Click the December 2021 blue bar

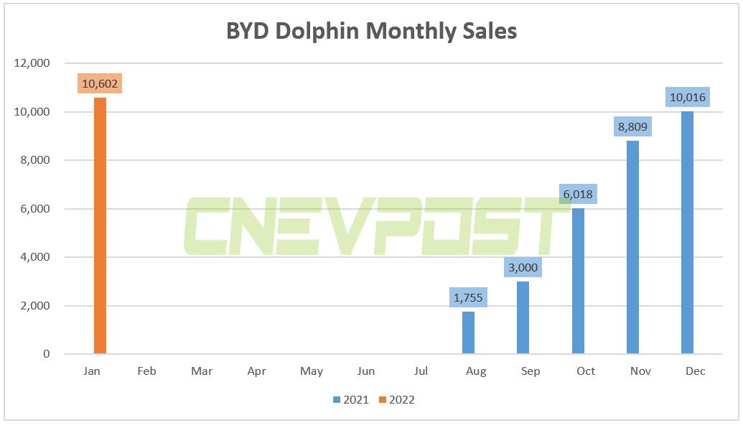[687, 232]
